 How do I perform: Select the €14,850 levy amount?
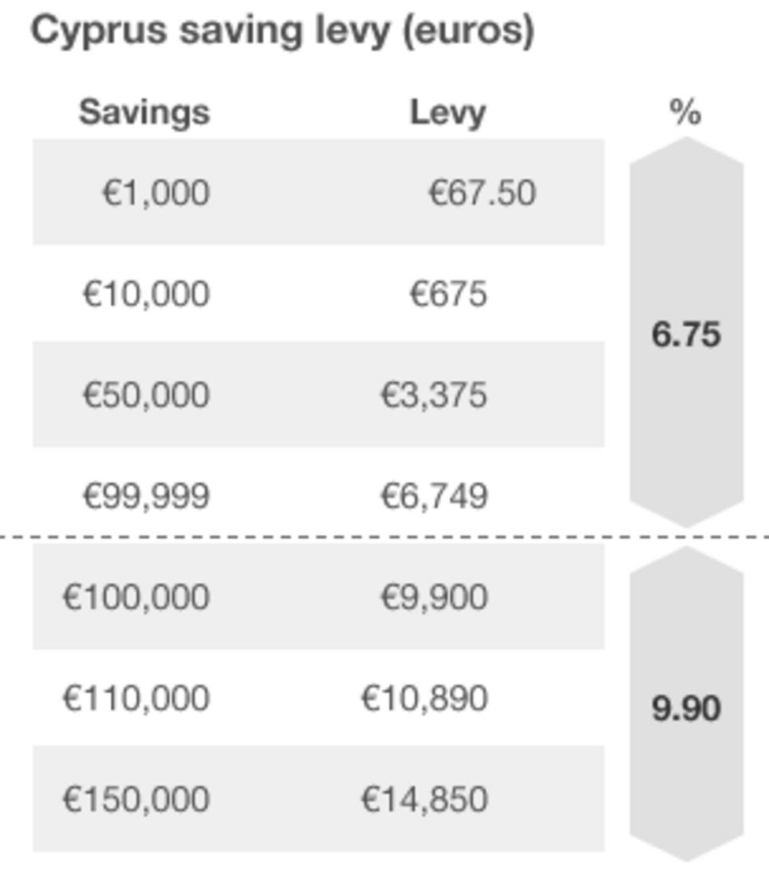[x=424, y=799]
